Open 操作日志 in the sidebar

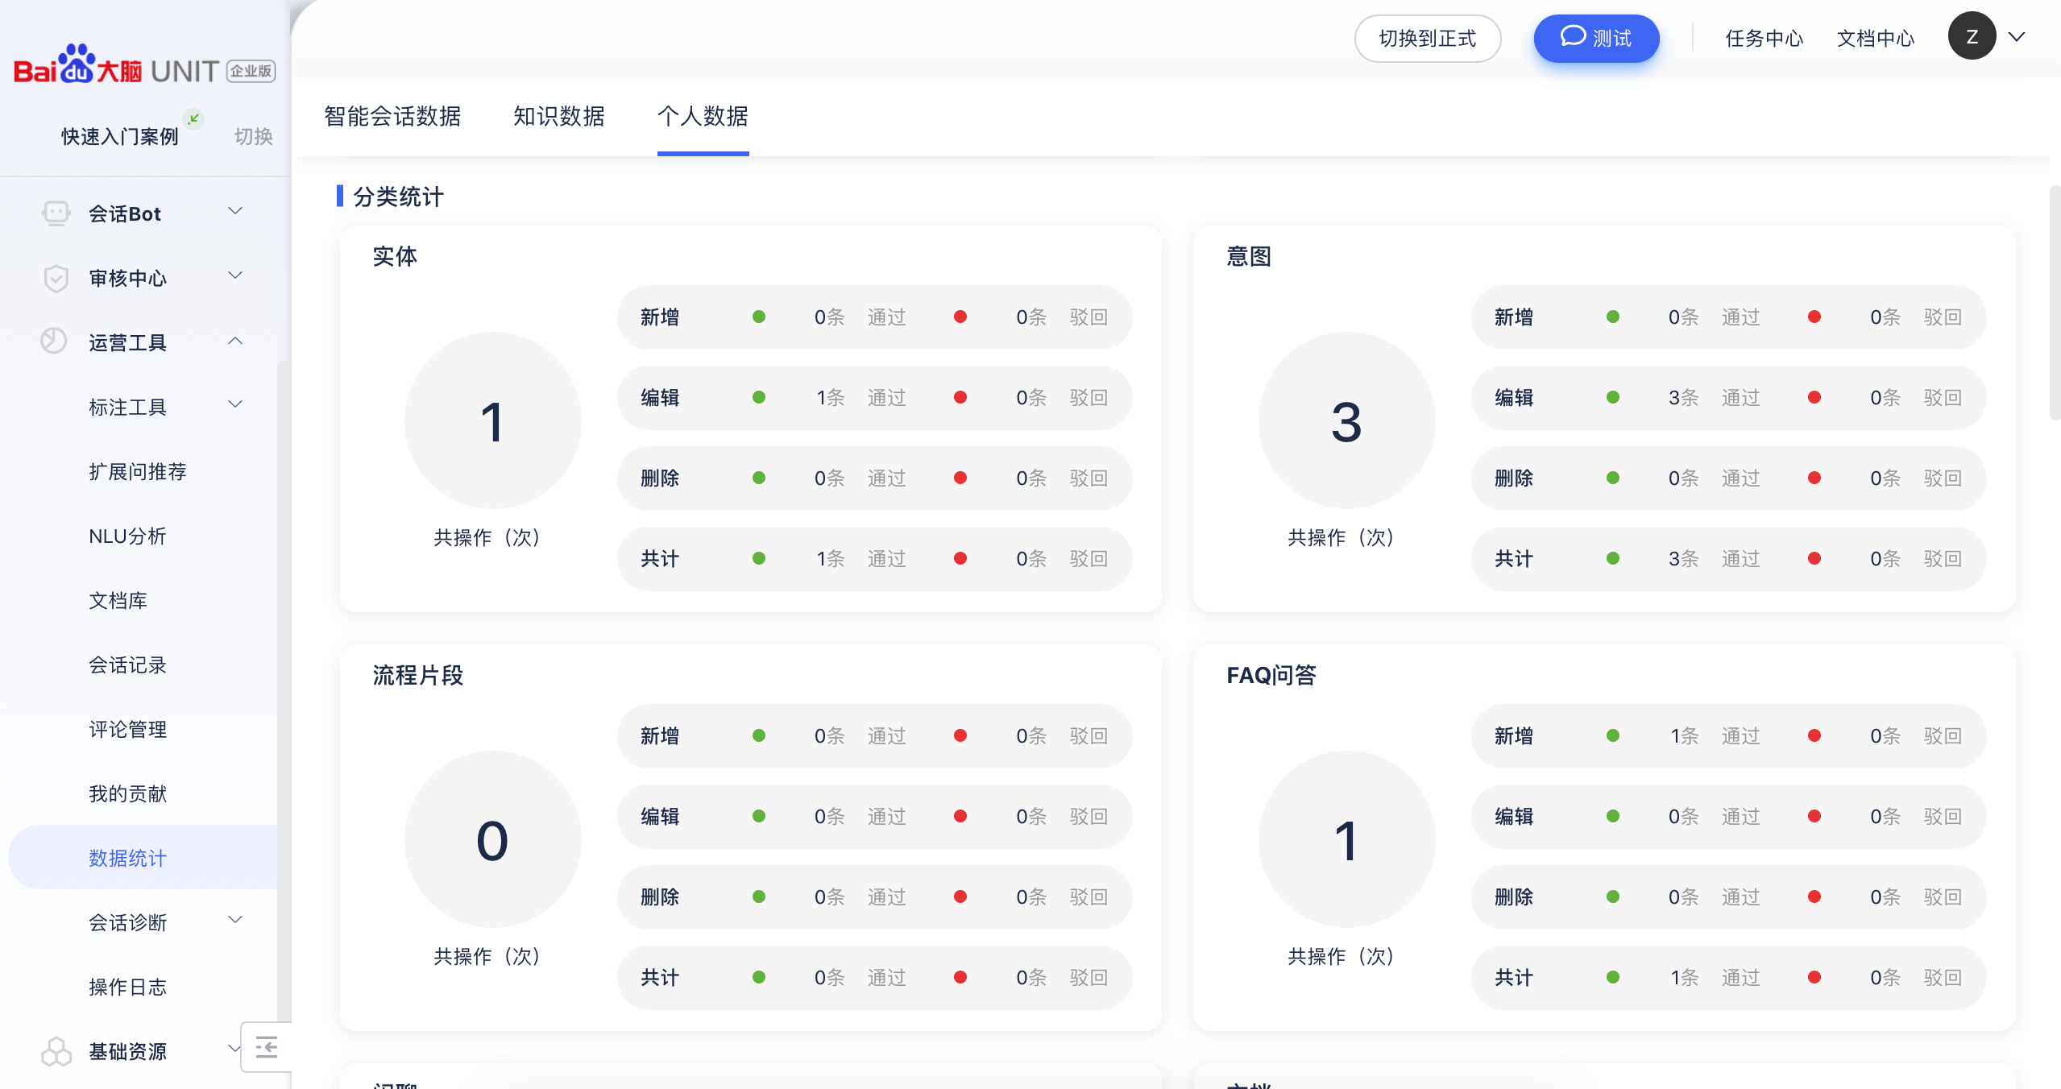click(127, 987)
